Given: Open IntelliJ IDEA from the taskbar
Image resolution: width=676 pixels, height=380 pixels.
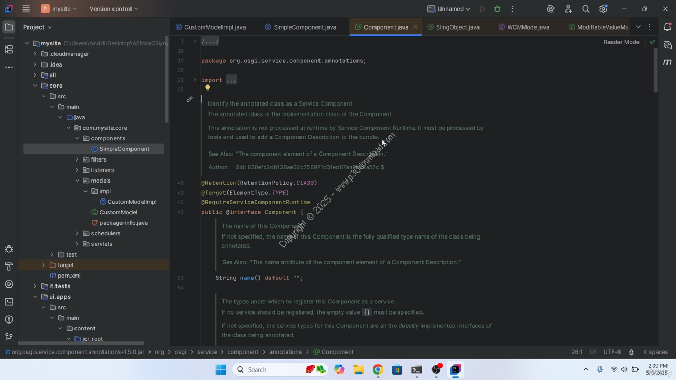Looking at the screenshot, I should 455,369.
